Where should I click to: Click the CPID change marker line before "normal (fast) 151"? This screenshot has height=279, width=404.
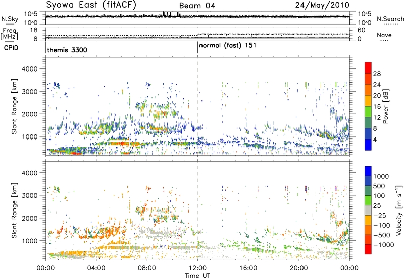(x=197, y=47)
